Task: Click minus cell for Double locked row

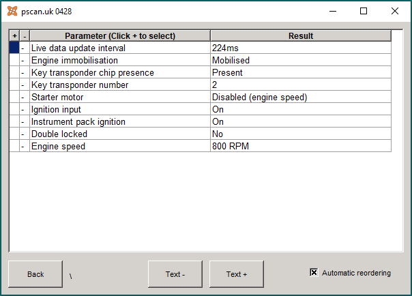Action: tap(25, 134)
